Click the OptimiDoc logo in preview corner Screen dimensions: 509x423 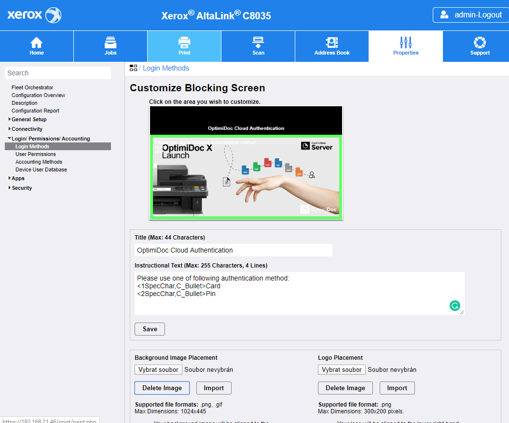pyautogui.click(x=318, y=210)
